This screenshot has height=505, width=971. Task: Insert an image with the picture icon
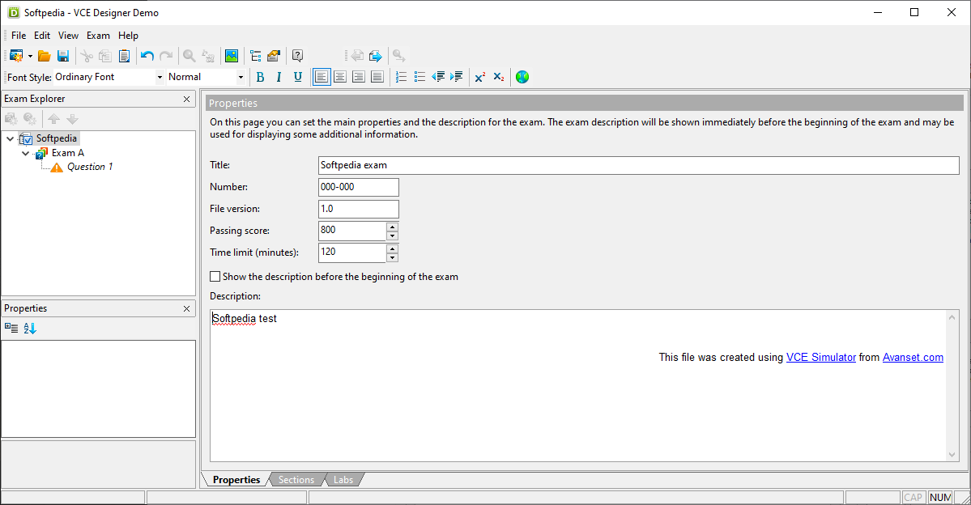coord(232,57)
